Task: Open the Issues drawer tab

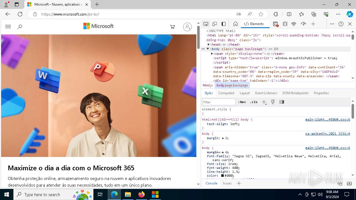Action: 227,183
